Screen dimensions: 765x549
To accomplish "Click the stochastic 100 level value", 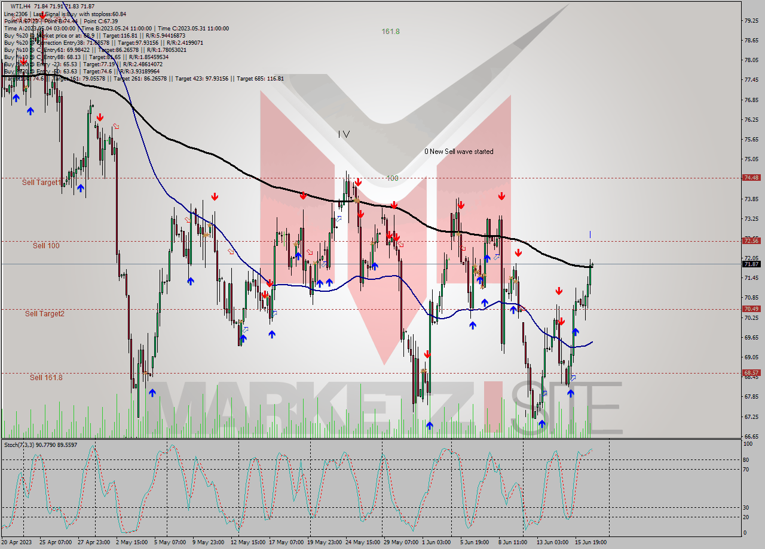I will coord(748,444).
